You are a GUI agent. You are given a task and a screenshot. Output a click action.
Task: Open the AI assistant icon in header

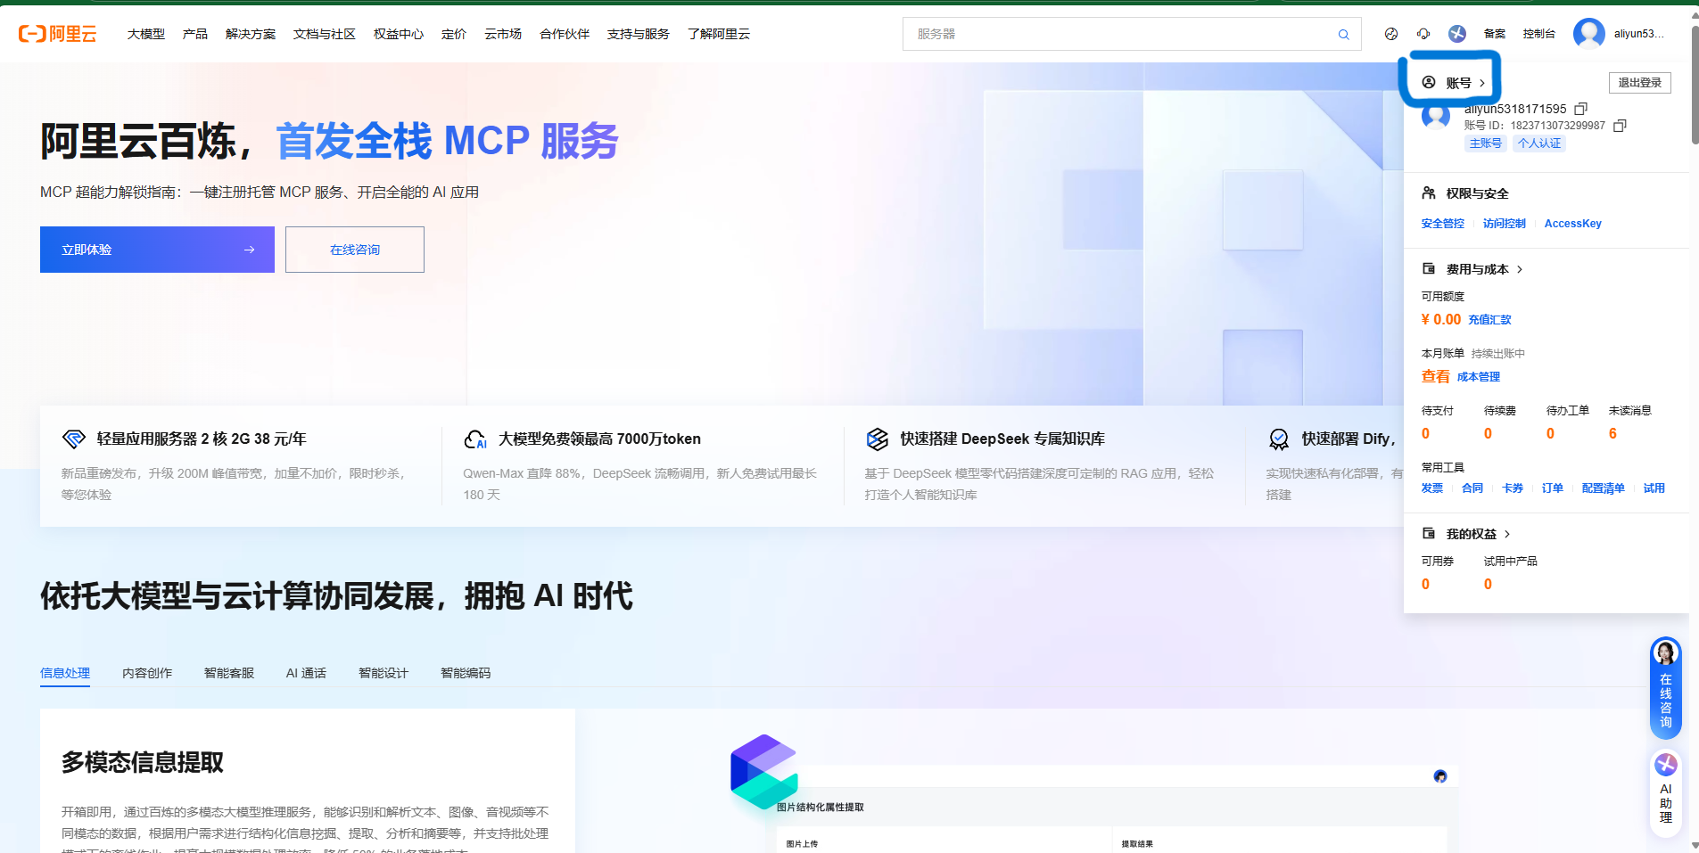[1457, 34]
